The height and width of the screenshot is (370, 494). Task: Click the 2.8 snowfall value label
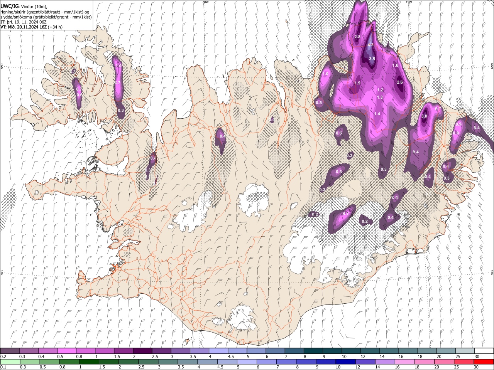coord(357,37)
